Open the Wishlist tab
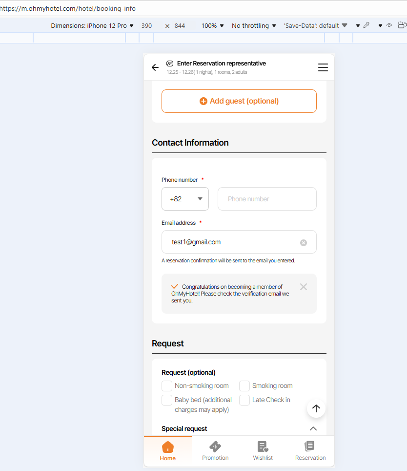 (263, 450)
